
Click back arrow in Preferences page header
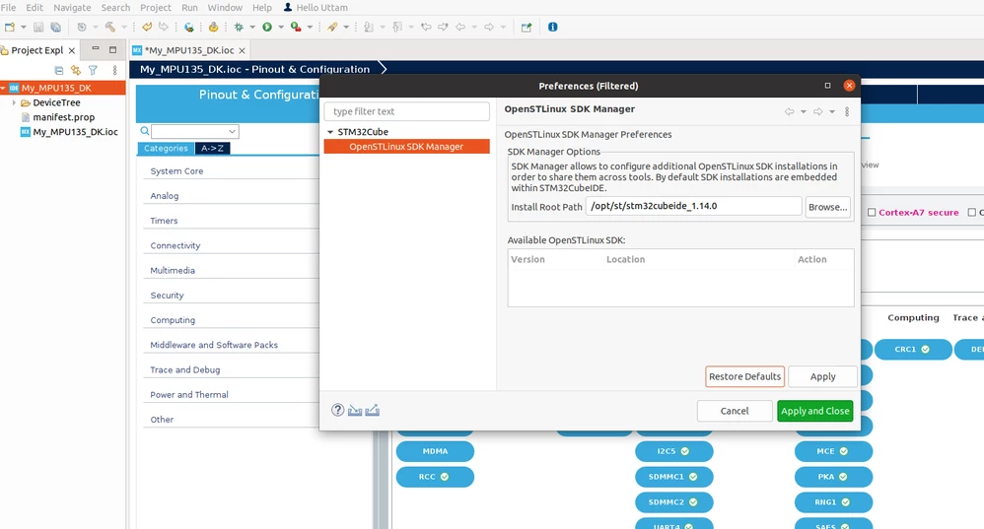[x=789, y=111]
